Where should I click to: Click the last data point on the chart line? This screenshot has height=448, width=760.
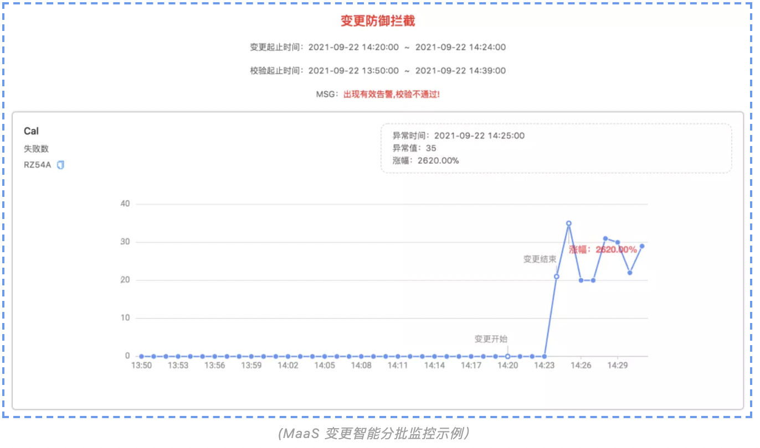(x=642, y=246)
